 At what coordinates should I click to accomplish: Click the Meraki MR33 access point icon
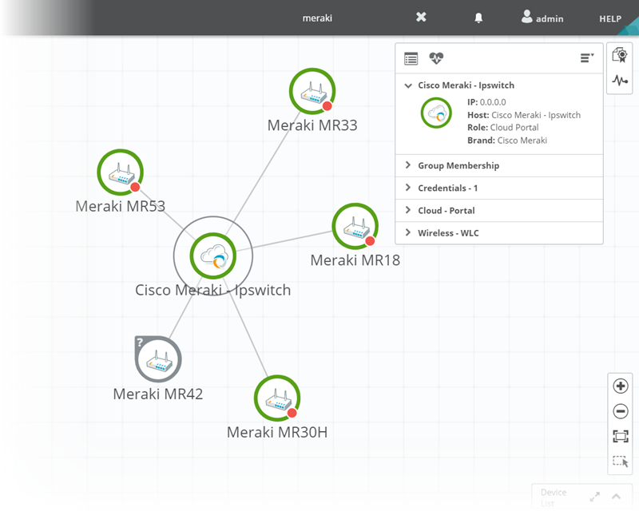click(312, 92)
